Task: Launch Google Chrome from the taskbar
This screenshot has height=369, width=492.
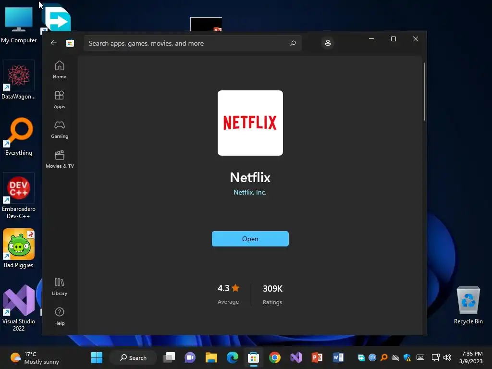Action: click(x=274, y=357)
